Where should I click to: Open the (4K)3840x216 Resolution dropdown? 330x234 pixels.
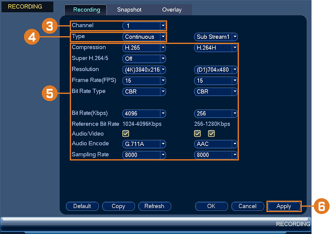click(144, 70)
